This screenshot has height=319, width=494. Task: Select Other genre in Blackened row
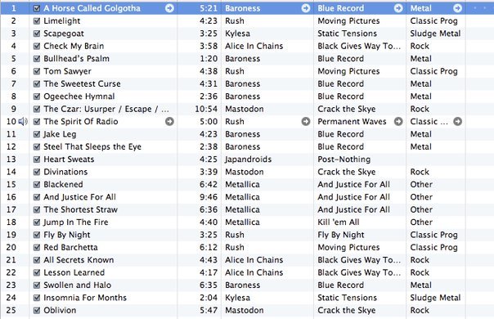(421, 184)
